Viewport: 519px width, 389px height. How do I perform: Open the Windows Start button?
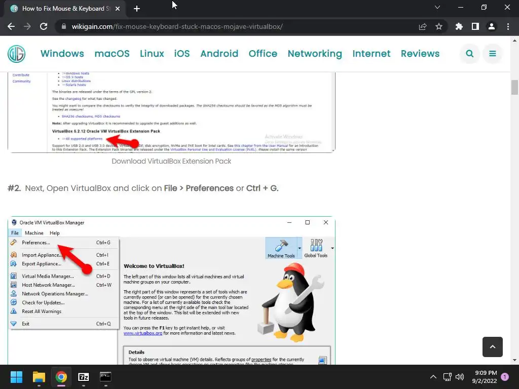coord(16,377)
